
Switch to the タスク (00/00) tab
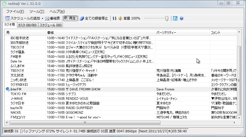pyautogui.click(x=27, y=25)
